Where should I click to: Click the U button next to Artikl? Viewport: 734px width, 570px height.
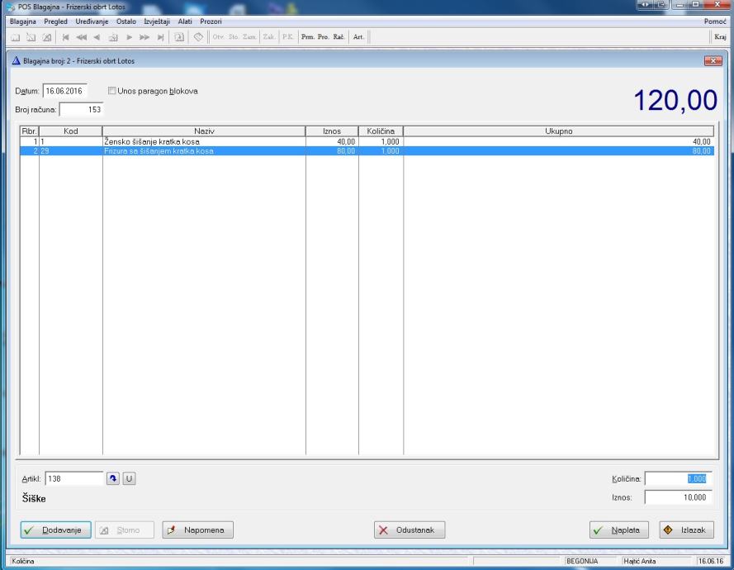coord(129,478)
